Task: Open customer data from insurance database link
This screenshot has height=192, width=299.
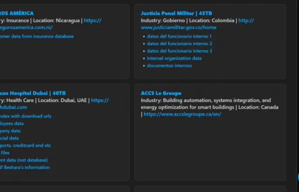Action: (x=37, y=36)
